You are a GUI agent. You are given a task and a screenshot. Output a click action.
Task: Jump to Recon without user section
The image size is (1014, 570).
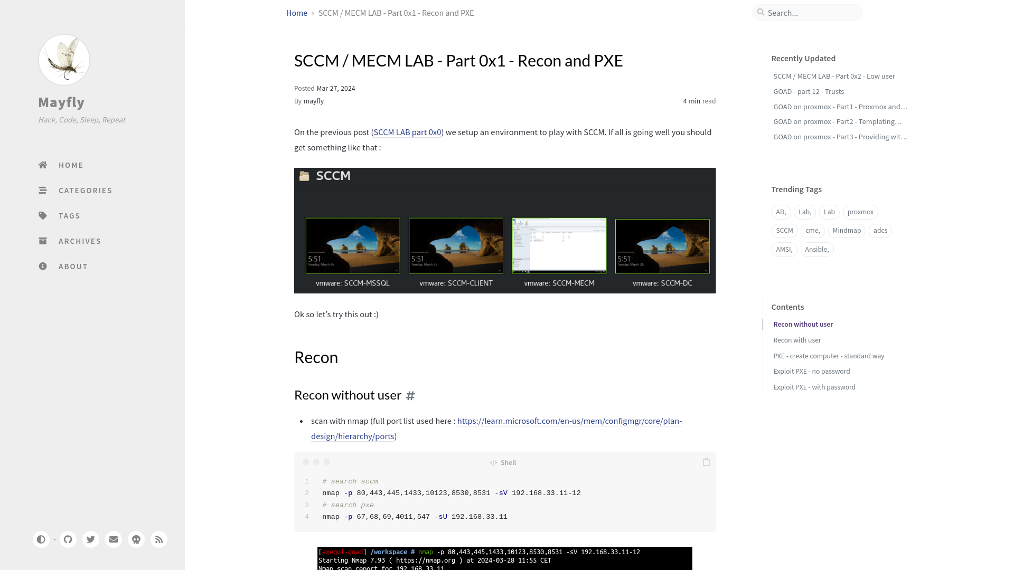coord(803,325)
